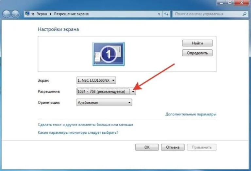Click the Forward navigation arrow button

click(15, 14)
